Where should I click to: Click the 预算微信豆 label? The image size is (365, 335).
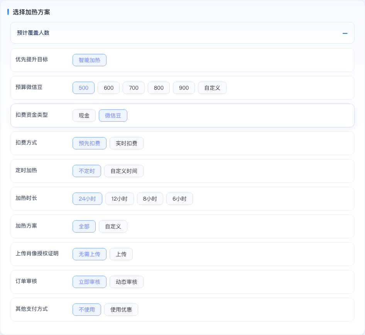pyautogui.click(x=29, y=87)
